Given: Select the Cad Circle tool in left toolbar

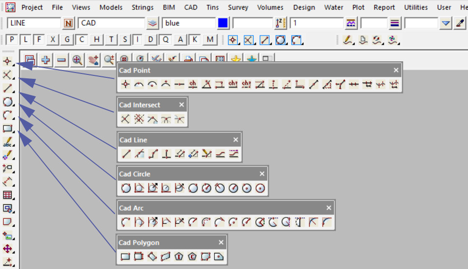Looking at the screenshot, I should click(x=7, y=102).
